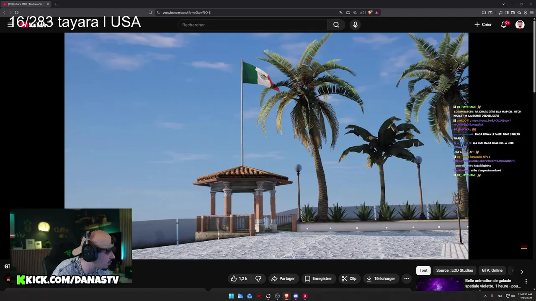The width and height of the screenshot is (536, 301).
Task: Show next filter chips with right arrow
Action: coord(521,272)
